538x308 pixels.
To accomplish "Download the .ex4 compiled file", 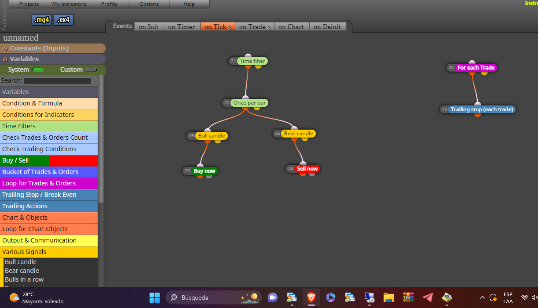I will [x=64, y=20].
